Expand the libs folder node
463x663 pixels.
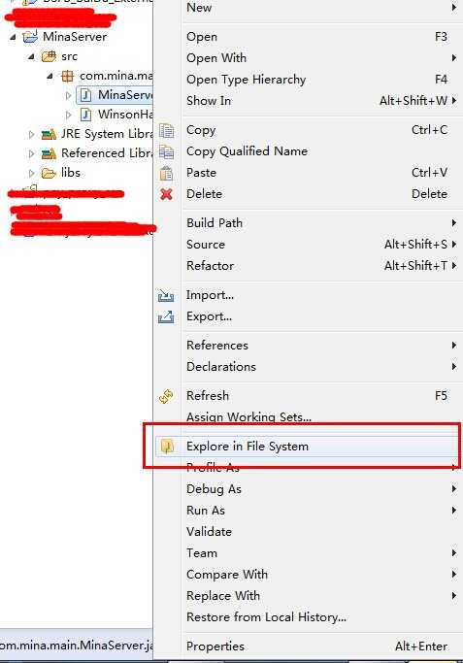pyautogui.click(x=31, y=173)
